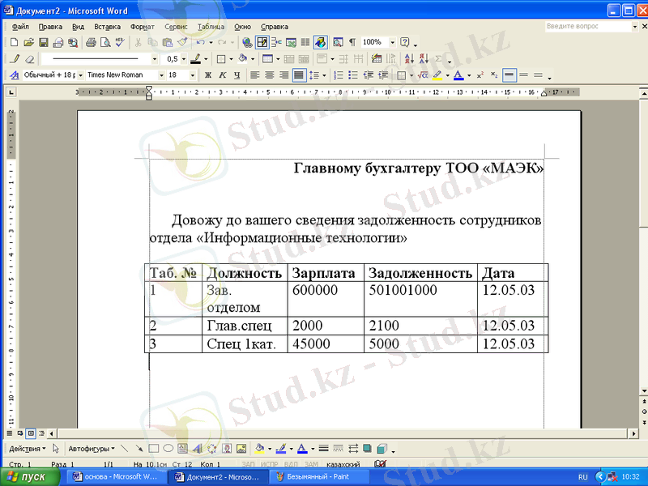Screen dimensions: 648x486
Task: Click the yellow highlight color button
Action: pos(437,75)
